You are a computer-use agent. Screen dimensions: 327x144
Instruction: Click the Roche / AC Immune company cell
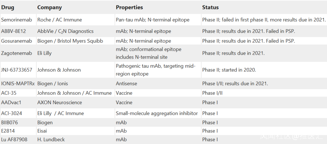[59, 20]
